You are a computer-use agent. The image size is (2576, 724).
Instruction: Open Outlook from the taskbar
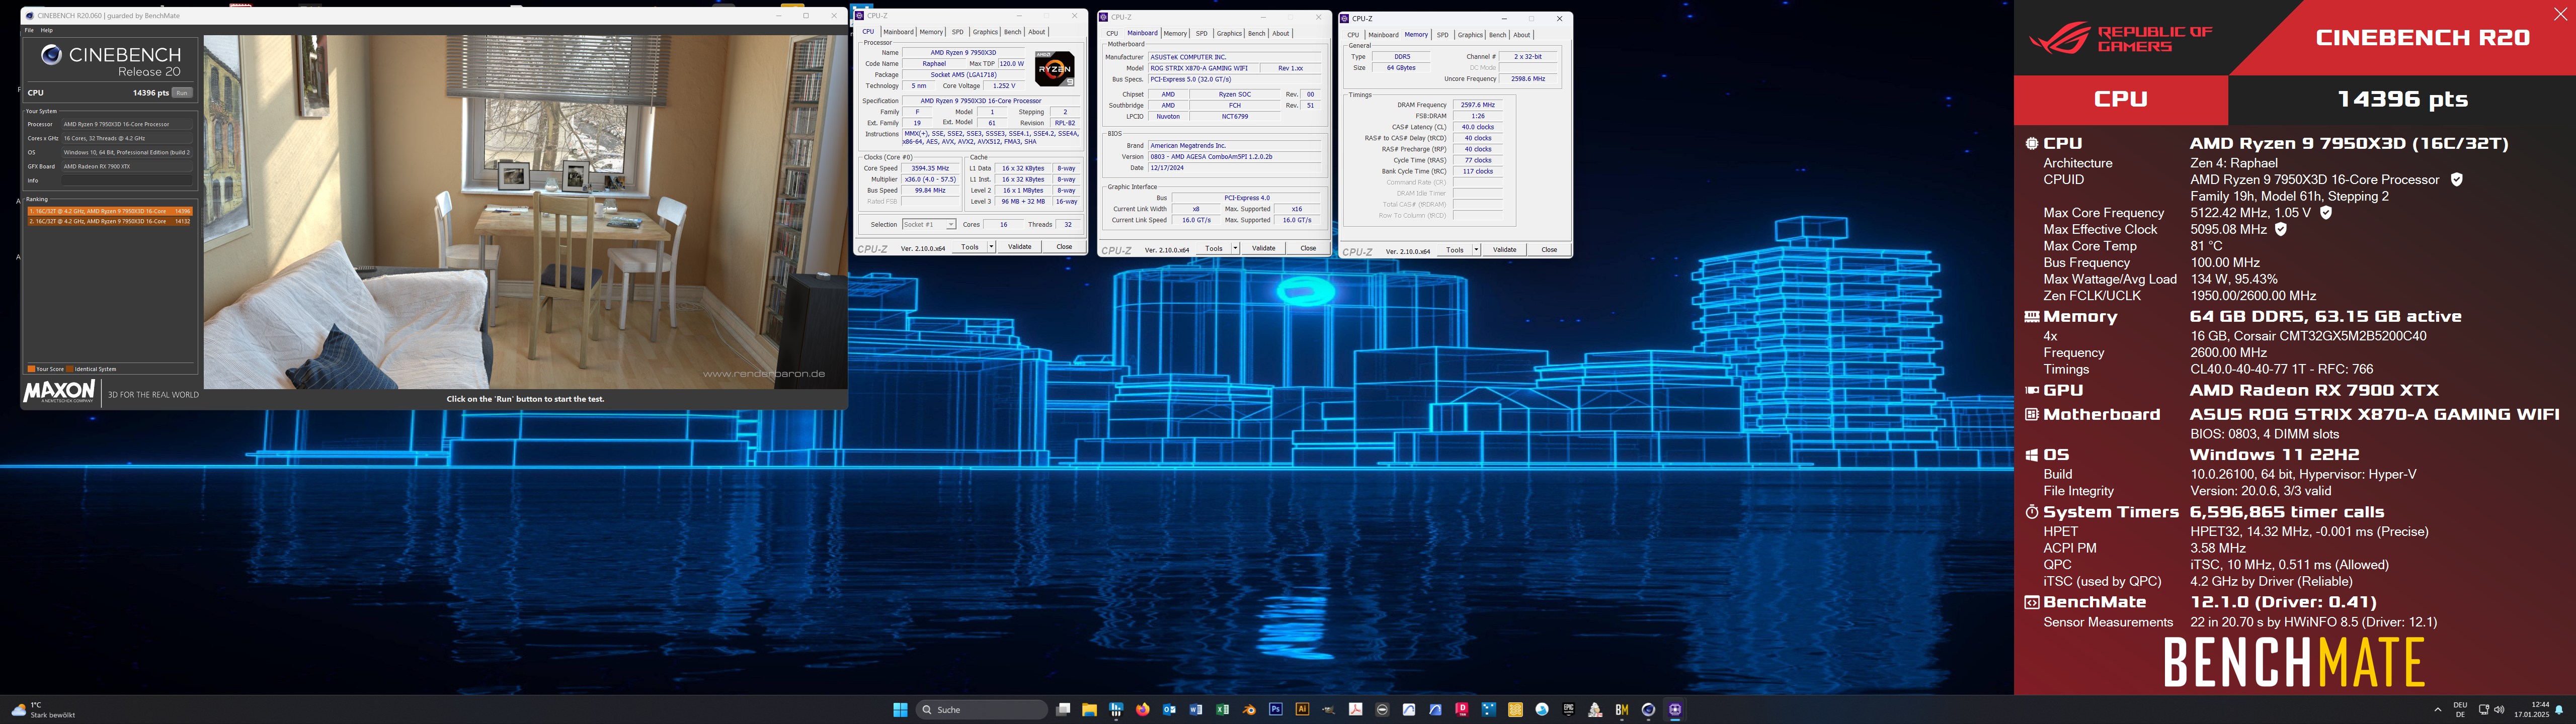1169,709
